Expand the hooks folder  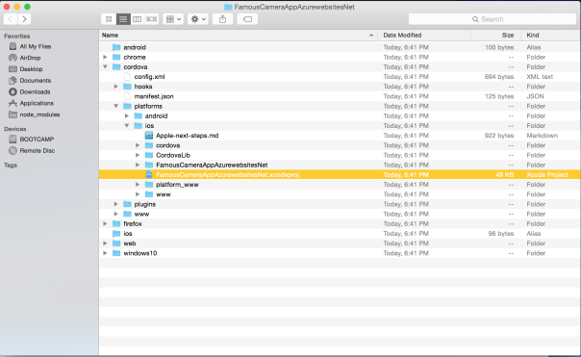(x=116, y=87)
